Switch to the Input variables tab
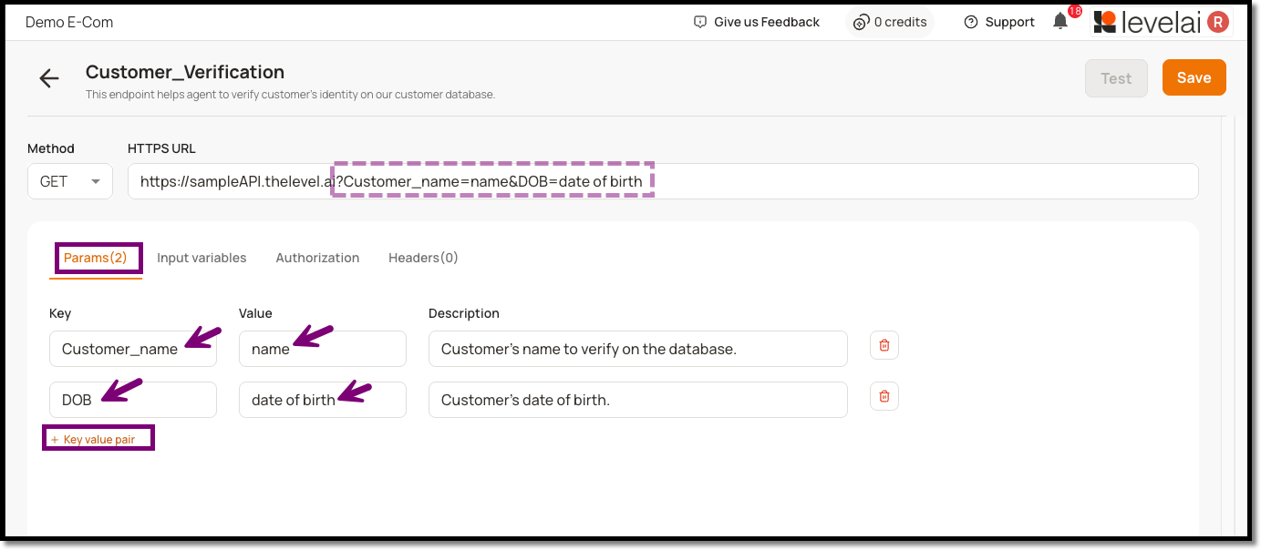1261x550 pixels. click(x=202, y=258)
